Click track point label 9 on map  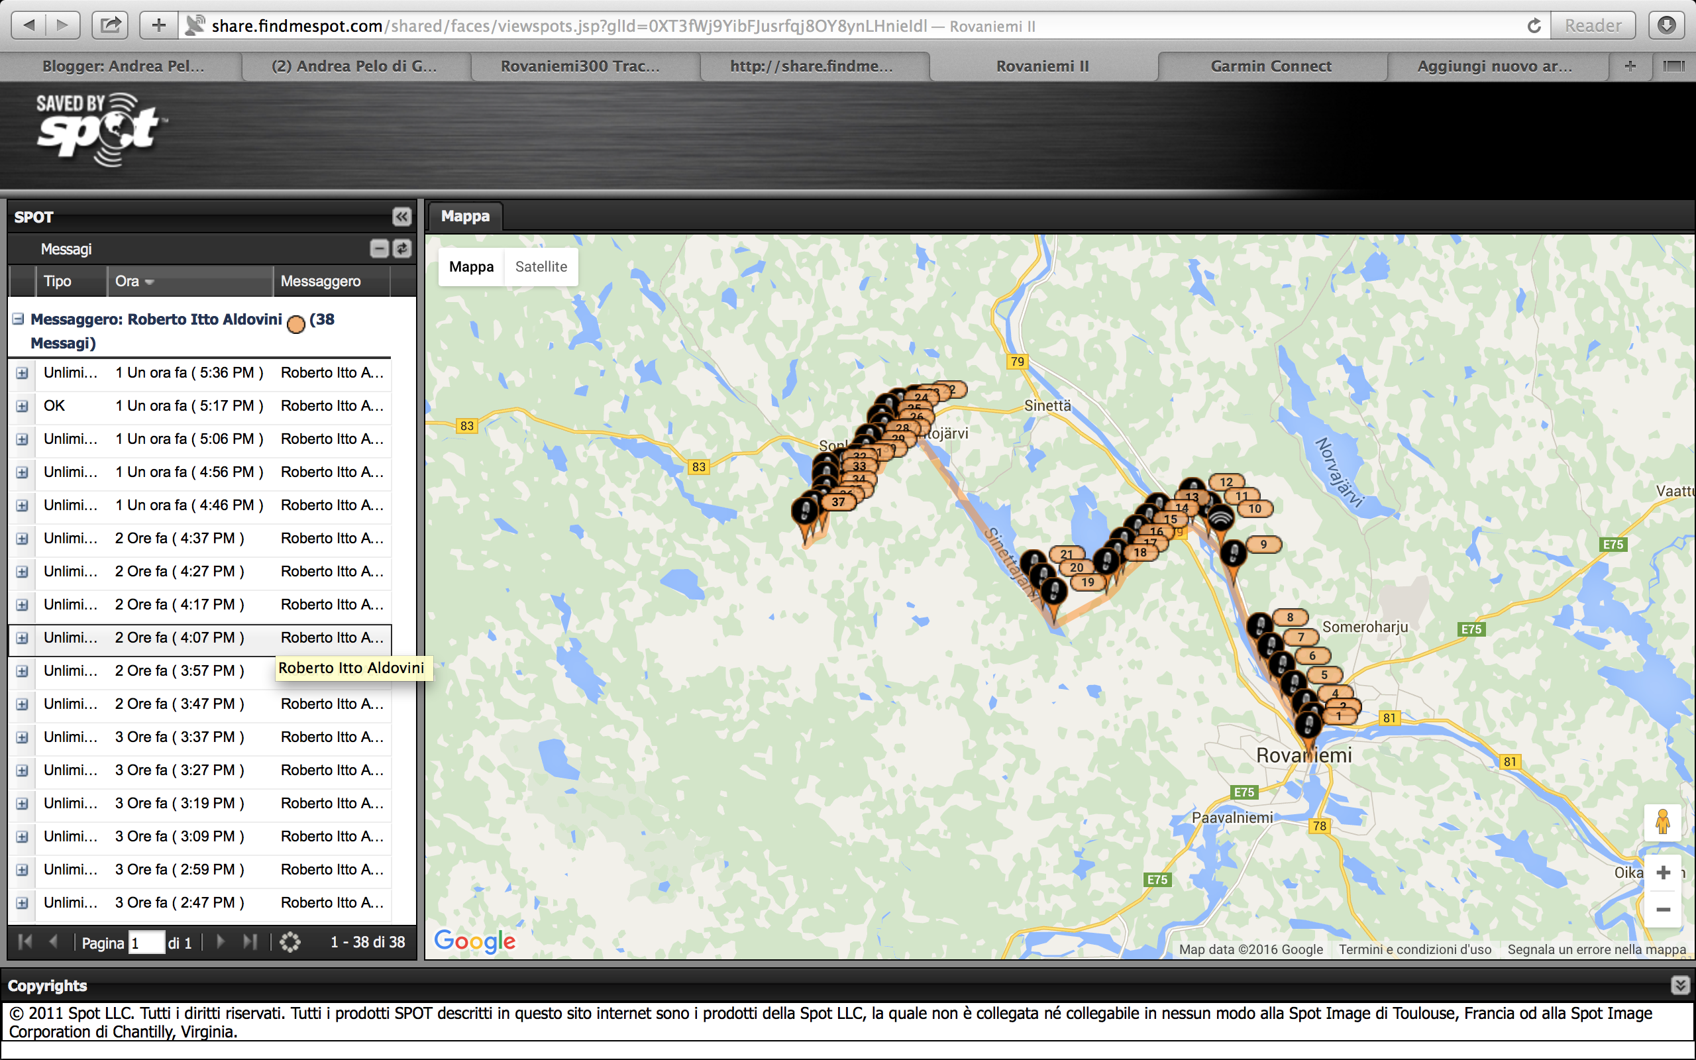pos(1263,544)
